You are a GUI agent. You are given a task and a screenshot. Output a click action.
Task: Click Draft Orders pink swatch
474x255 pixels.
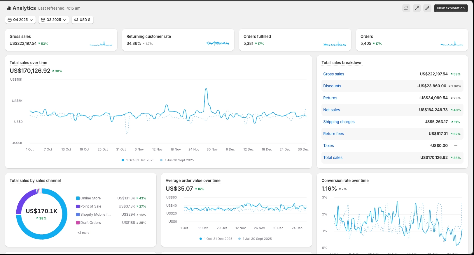pyautogui.click(x=78, y=223)
